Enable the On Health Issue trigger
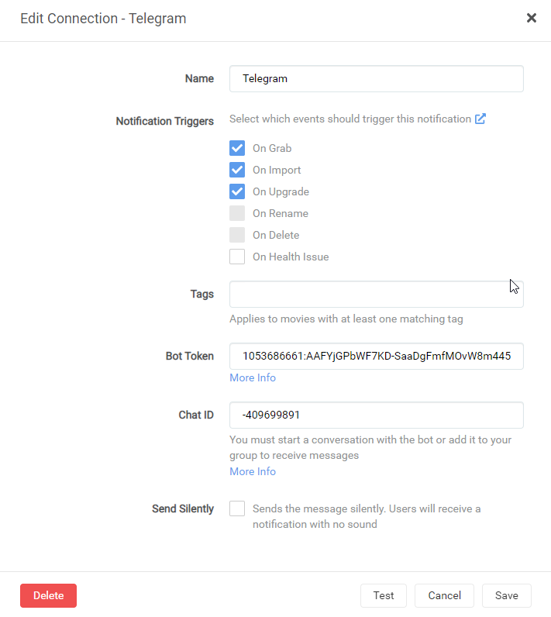The height and width of the screenshot is (617, 551). tap(237, 257)
